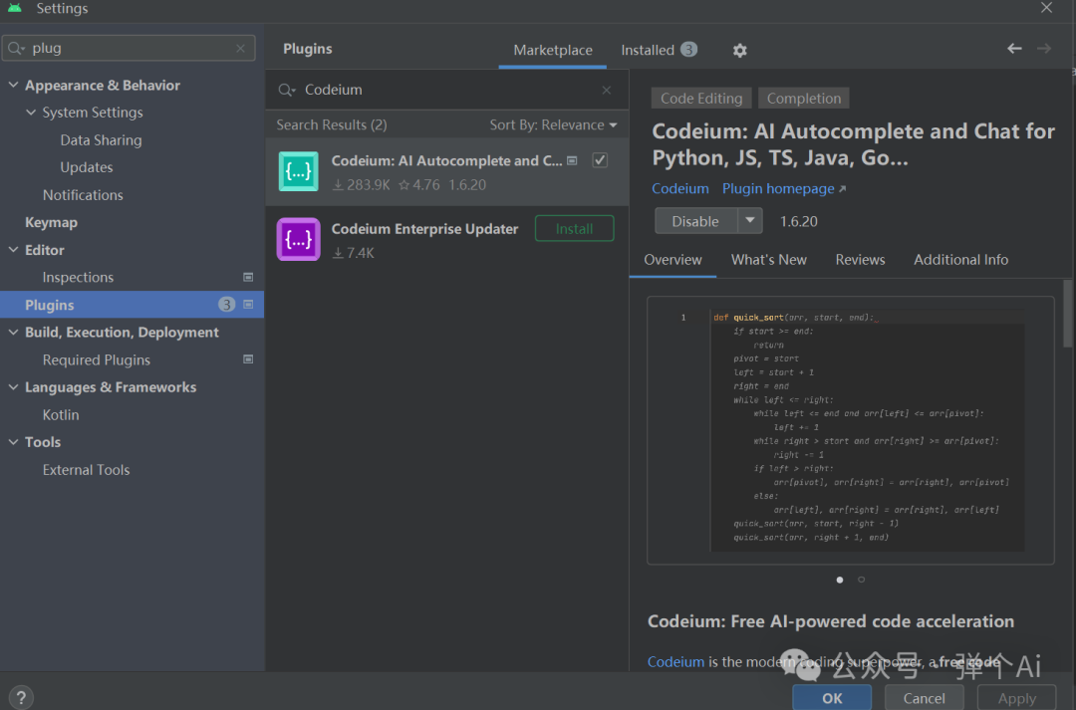Toggle the Completion tag filter

(x=803, y=98)
